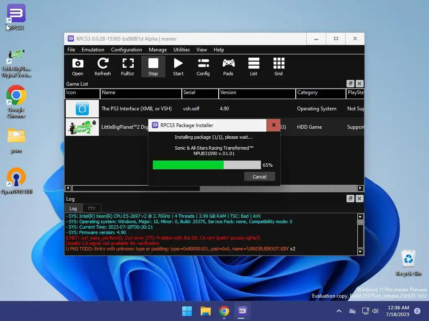The width and height of the screenshot is (429, 321).
Task: Select the LittleBigPlanet 2 game icon
Action: pyautogui.click(x=82, y=127)
